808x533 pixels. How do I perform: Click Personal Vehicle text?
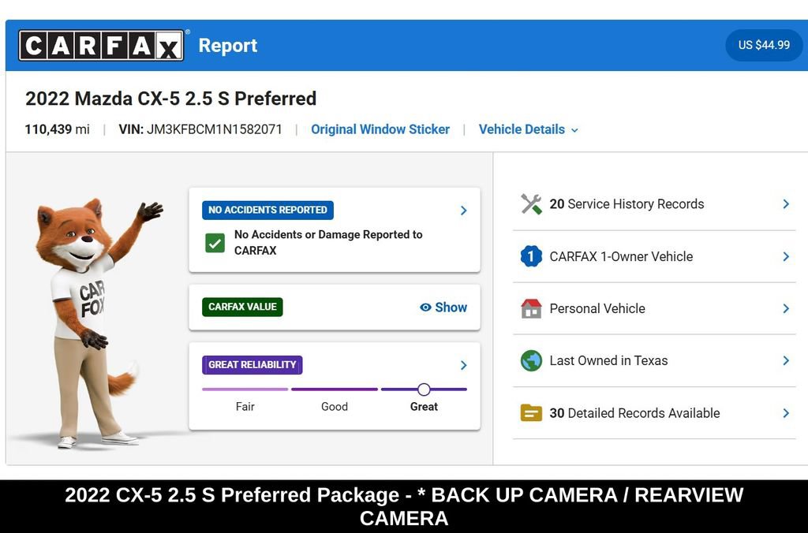coord(597,308)
